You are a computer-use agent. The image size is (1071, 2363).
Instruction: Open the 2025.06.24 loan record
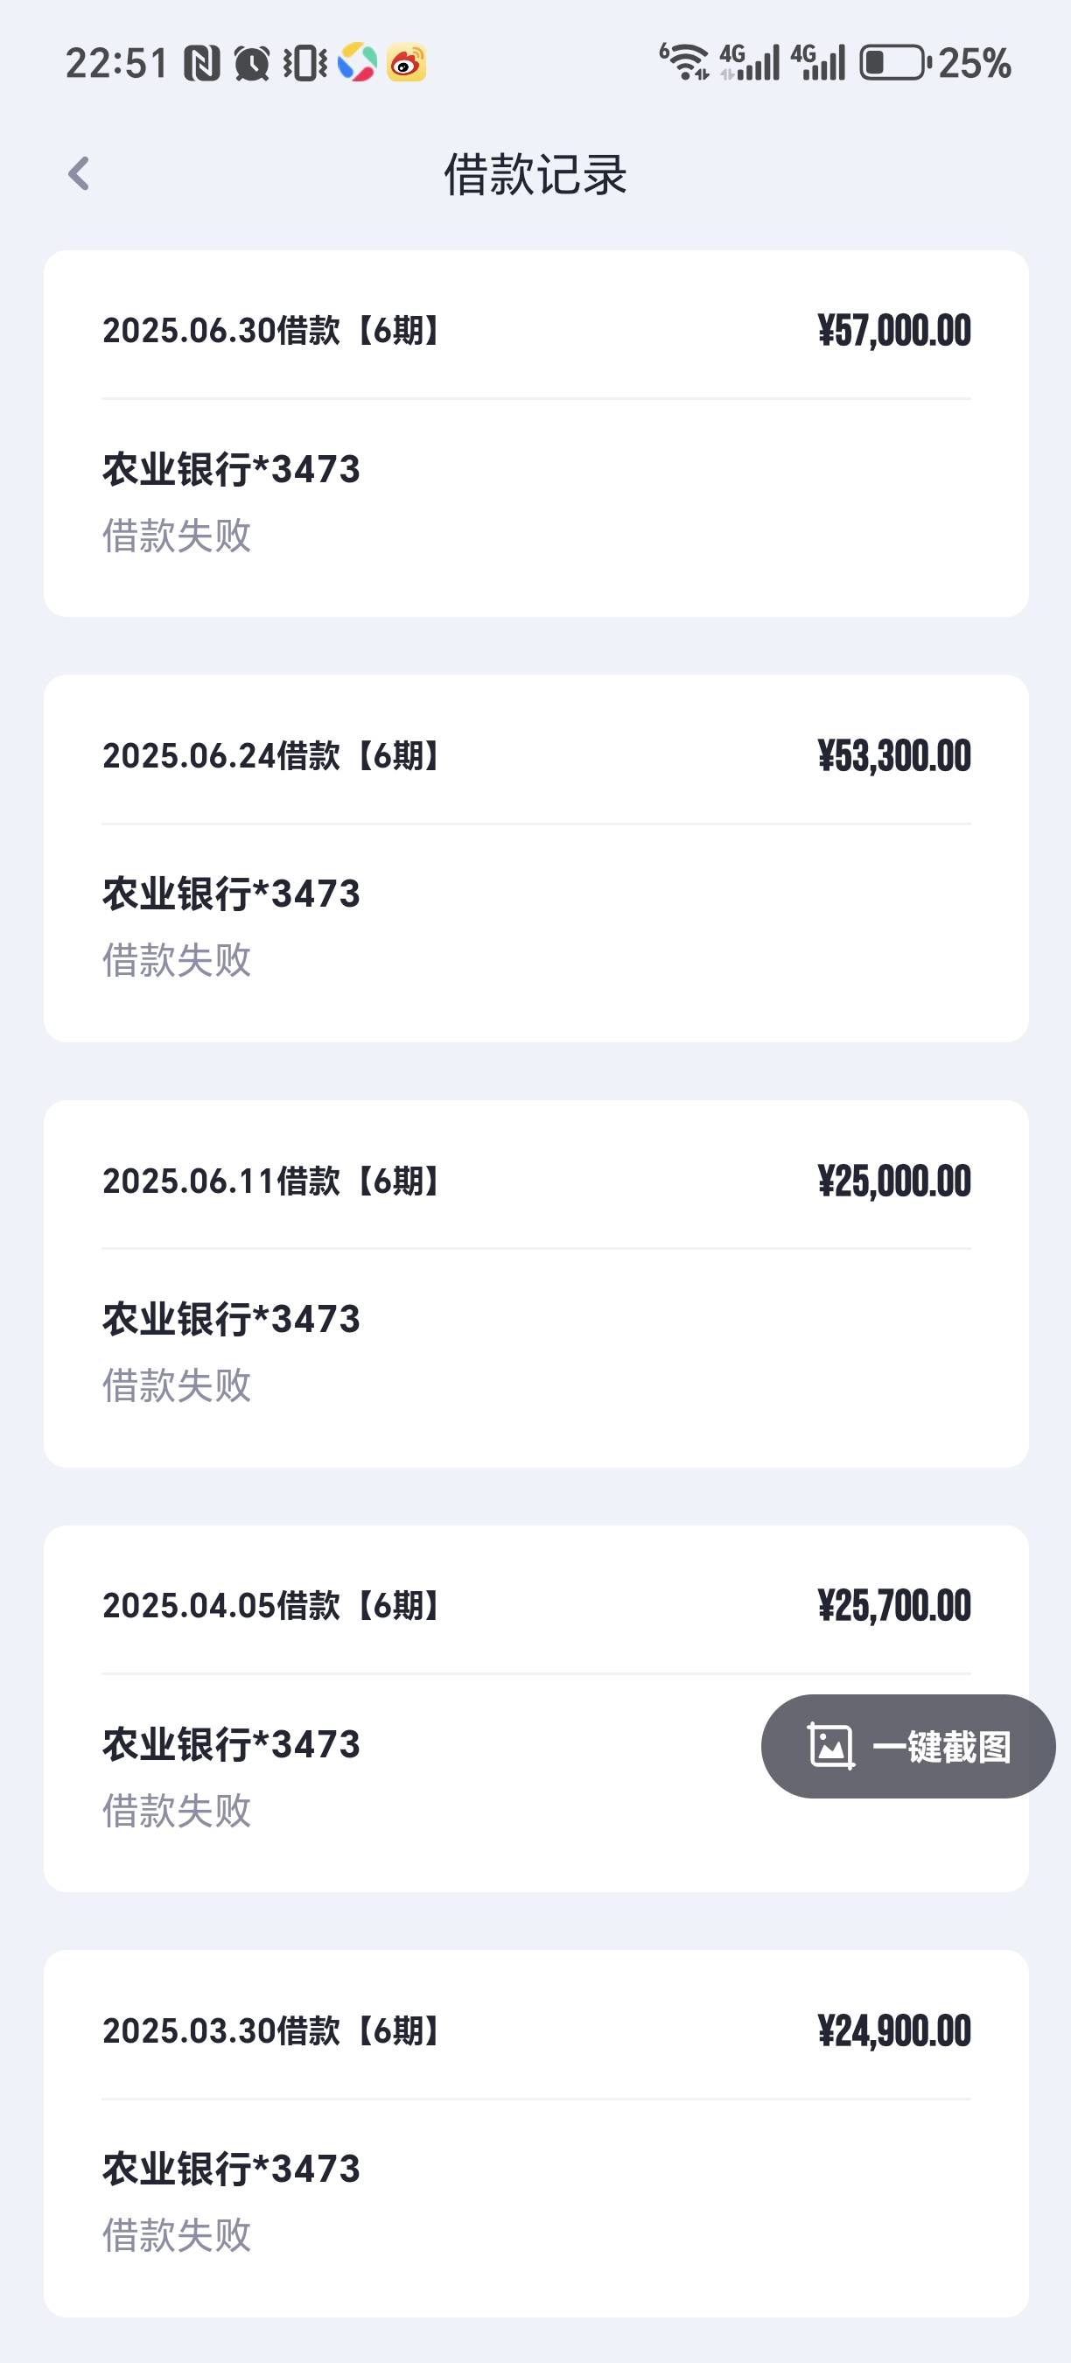pos(535,859)
